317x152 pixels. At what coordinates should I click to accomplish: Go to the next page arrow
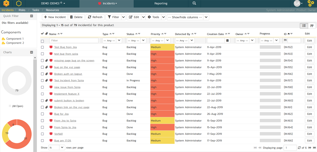[310, 148]
